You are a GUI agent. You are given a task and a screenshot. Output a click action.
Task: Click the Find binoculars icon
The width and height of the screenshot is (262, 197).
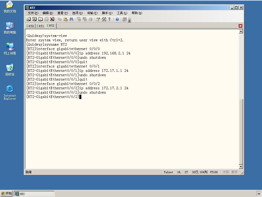(x=71, y=19)
